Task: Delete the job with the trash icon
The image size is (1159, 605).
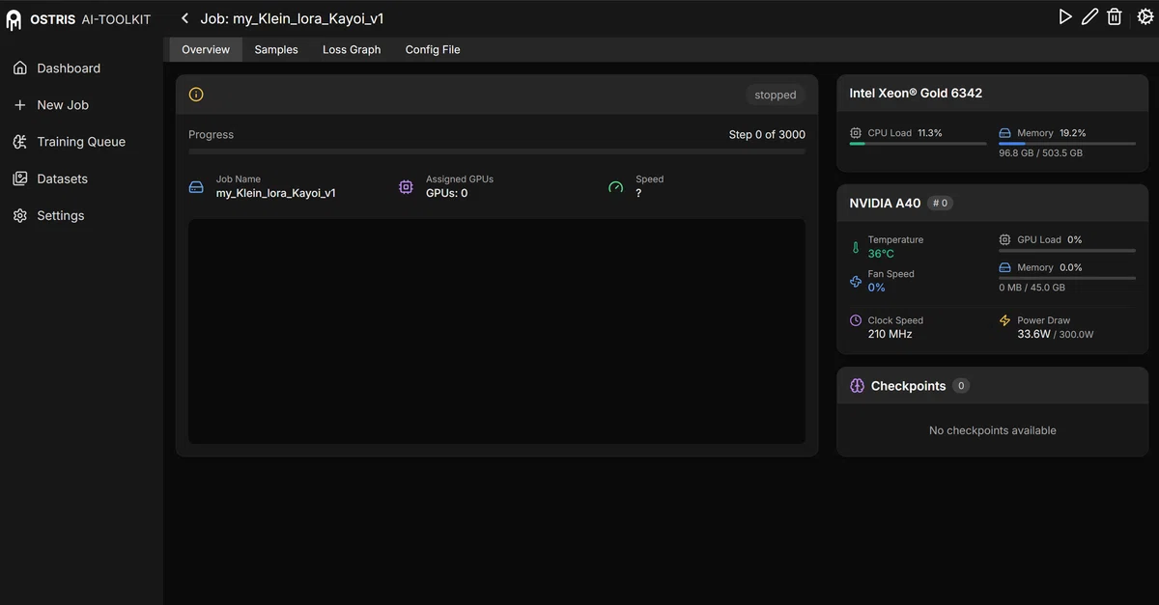Action: click(1115, 16)
